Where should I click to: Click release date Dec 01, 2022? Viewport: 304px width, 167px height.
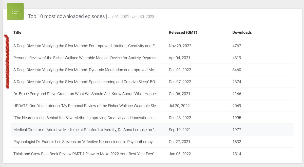pyautogui.click(x=180, y=70)
